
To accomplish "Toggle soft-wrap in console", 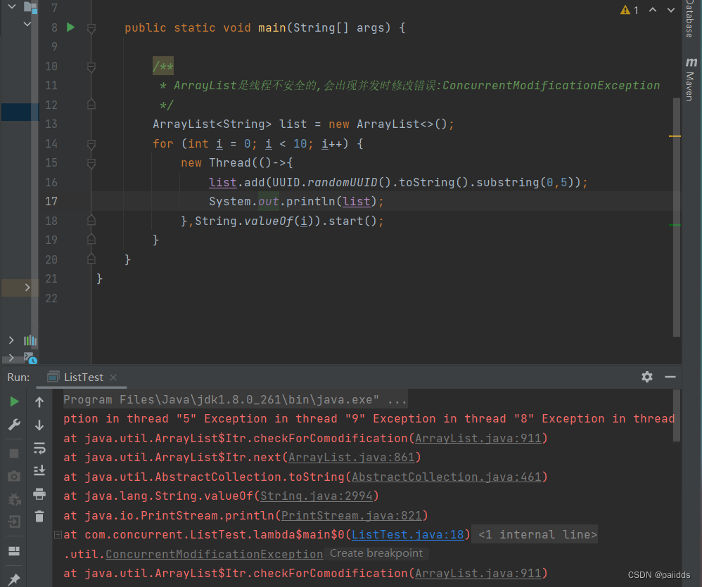I will coord(39,448).
